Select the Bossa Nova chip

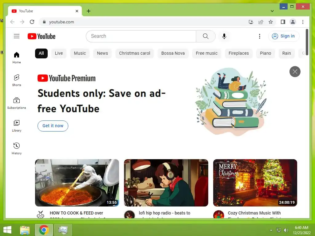pos(173,53)
